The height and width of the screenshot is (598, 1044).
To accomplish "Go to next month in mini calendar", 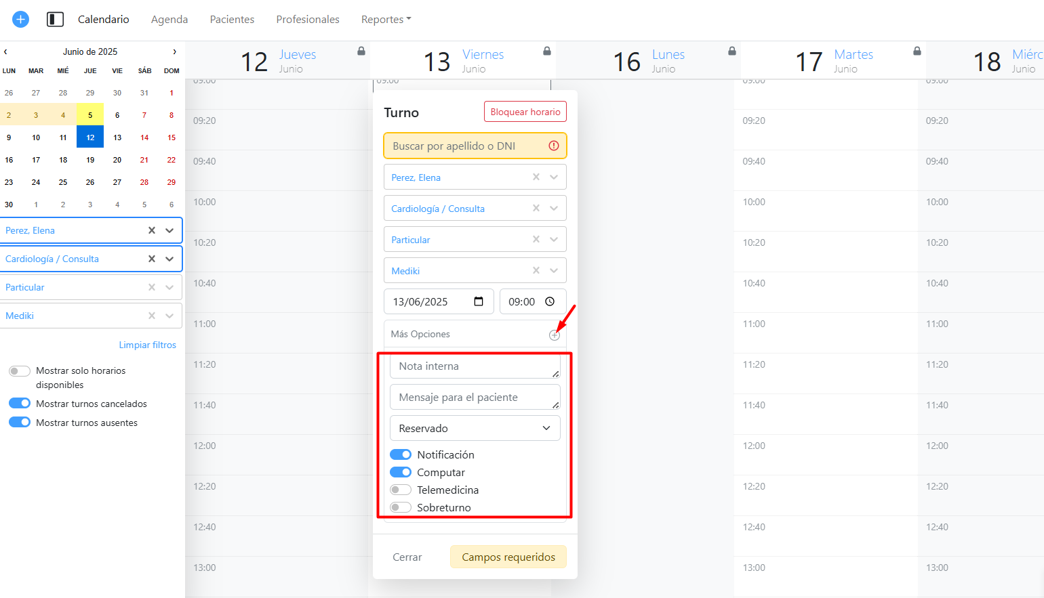I will tap(174, 51).
